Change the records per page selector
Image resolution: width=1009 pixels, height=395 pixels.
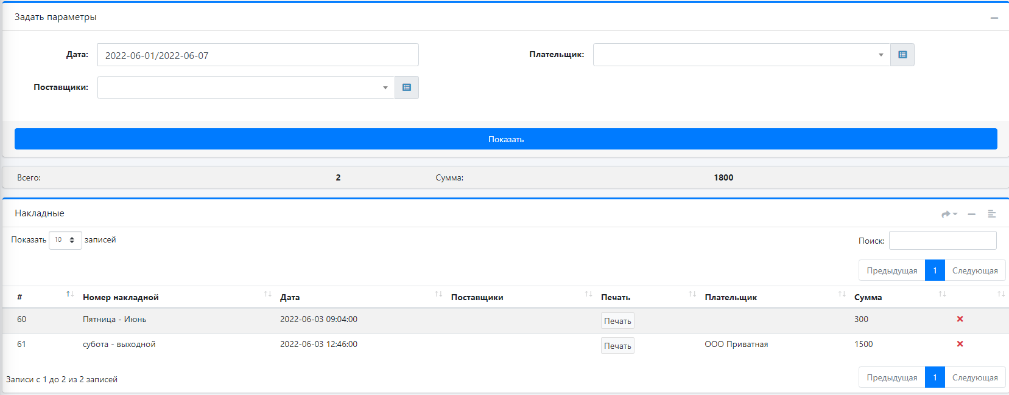pyautogui.click(x=65, y=240)
